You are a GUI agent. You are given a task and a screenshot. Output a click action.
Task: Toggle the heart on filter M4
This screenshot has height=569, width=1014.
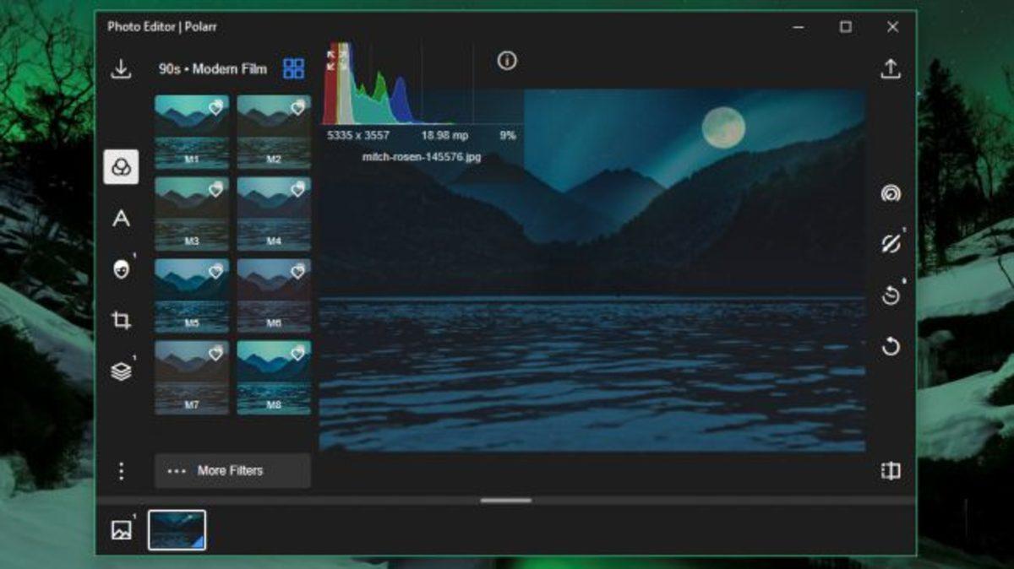(297, 191)
